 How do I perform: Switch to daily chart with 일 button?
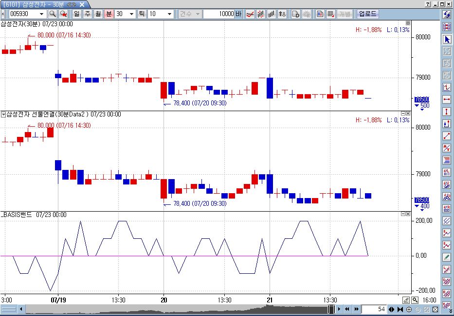click(77, 14)
